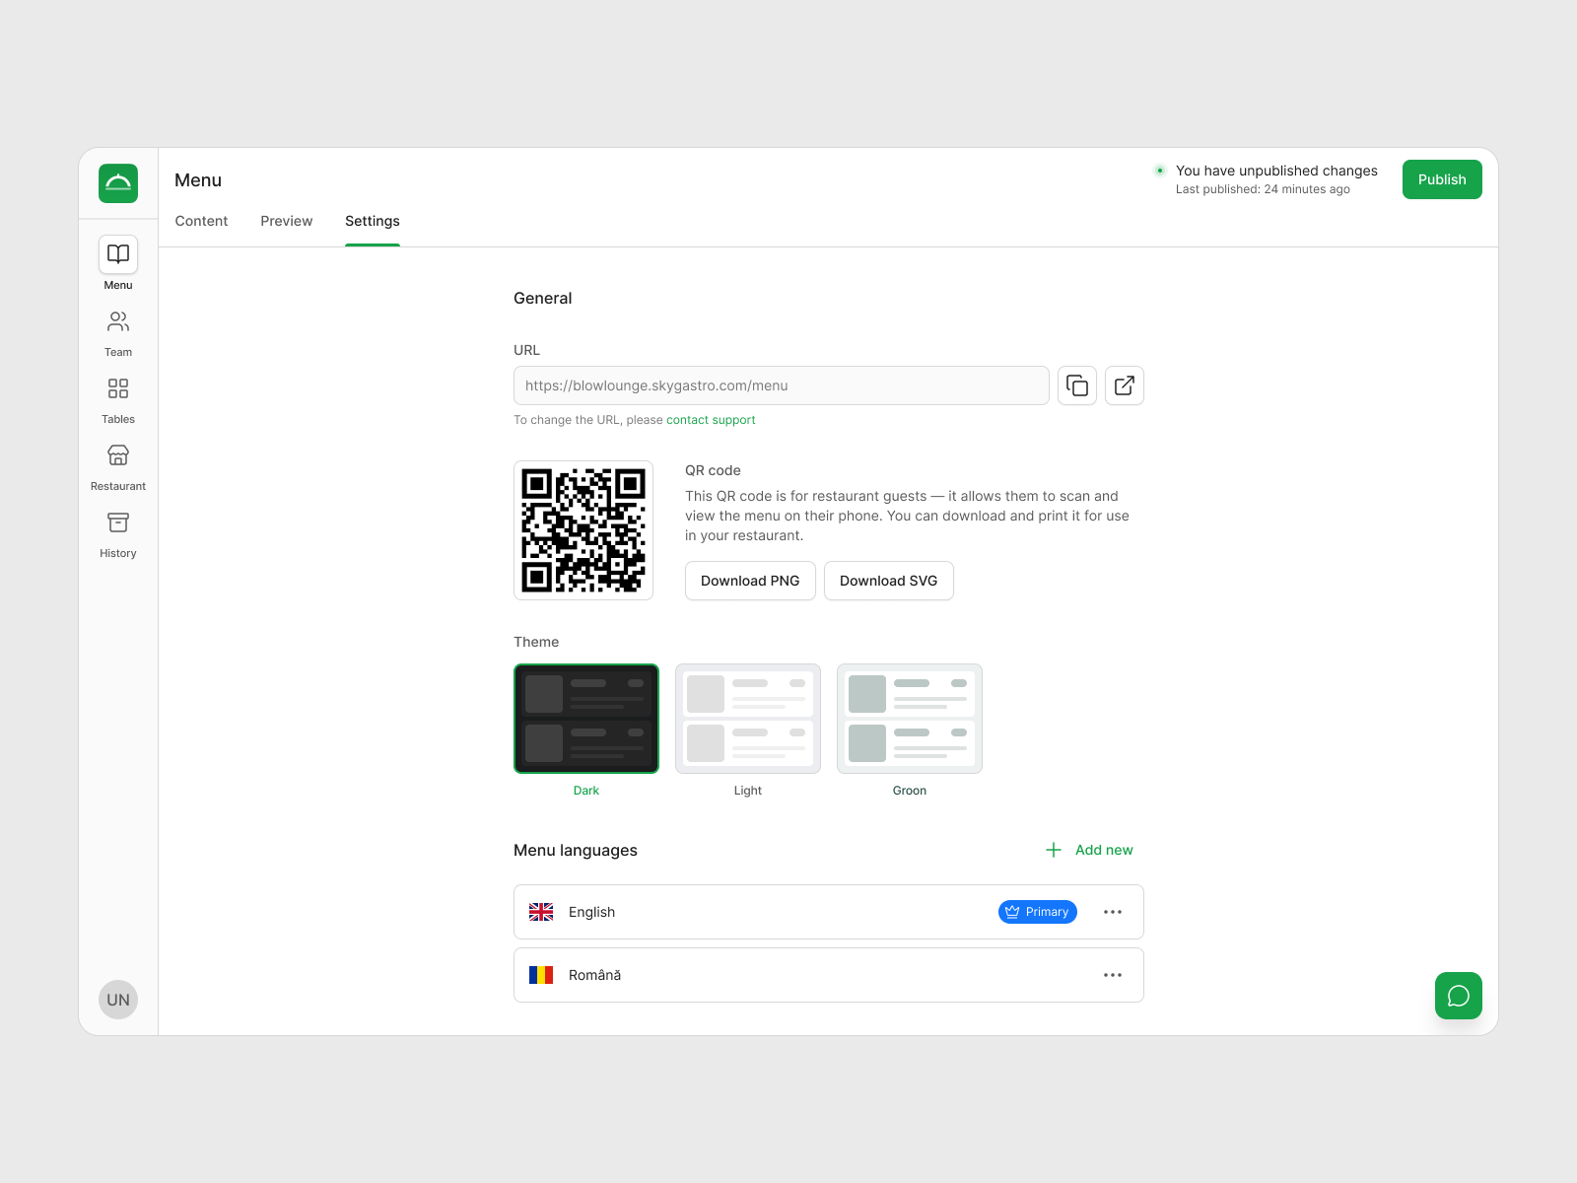Click the green app logo icon

click(x=118, y=183)
